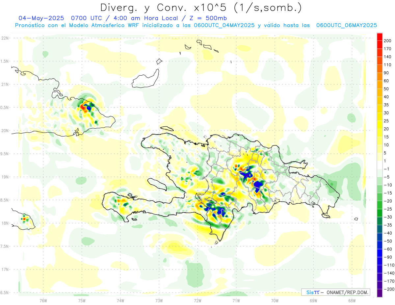This screenshot has height=305, width=395.
Task: Click the color scale value -30
Action: click(388, 217)
